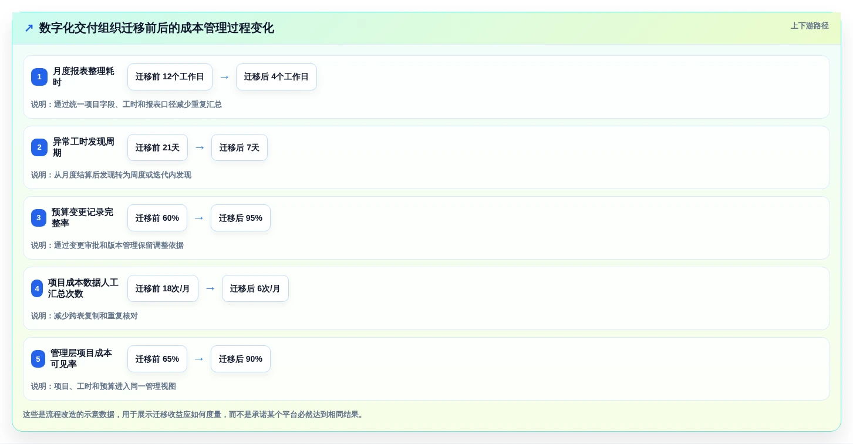This screenshot has height=444, width=853.
Task: Select the 迁移前 65% chip
Action: point(157,359)
